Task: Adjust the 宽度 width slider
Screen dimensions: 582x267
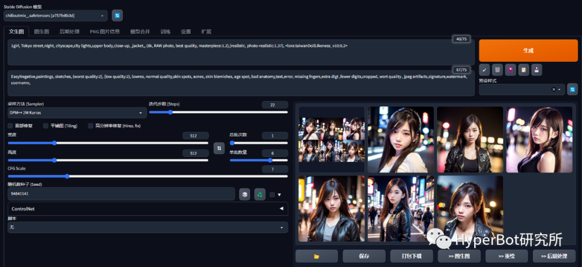Action: (x=108, y=143)
